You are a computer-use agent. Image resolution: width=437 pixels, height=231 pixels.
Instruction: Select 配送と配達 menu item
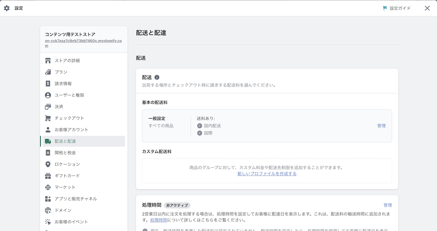84,141
